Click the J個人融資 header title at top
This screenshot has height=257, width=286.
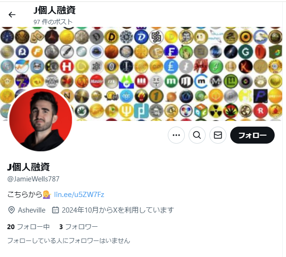(x=54, y=10)
